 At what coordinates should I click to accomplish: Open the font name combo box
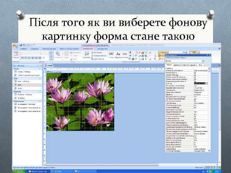[30, 54]
